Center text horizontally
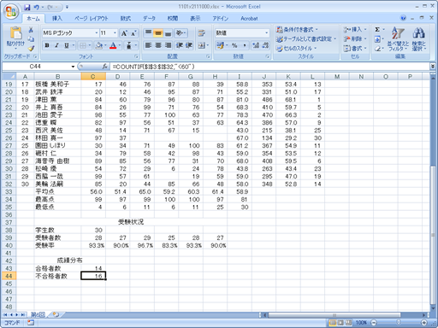This screenshot has height=328, width=438. (158, 45)
